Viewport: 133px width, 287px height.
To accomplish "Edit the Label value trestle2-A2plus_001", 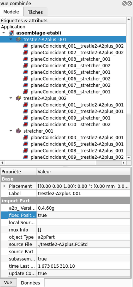I will 83,193.
